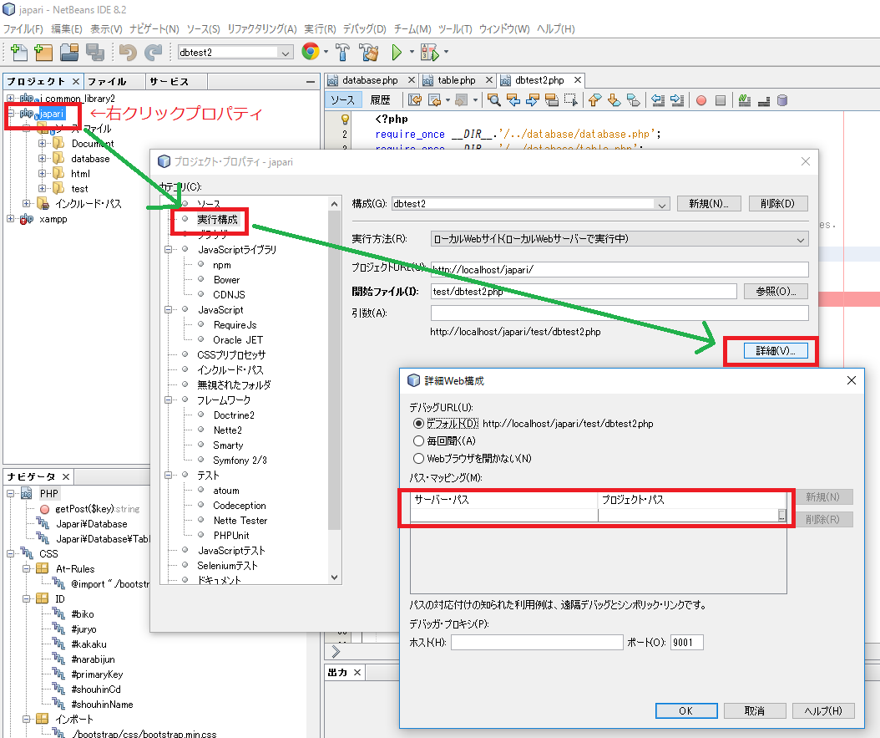Collapse the フレームワーク category node

[169, 400]
